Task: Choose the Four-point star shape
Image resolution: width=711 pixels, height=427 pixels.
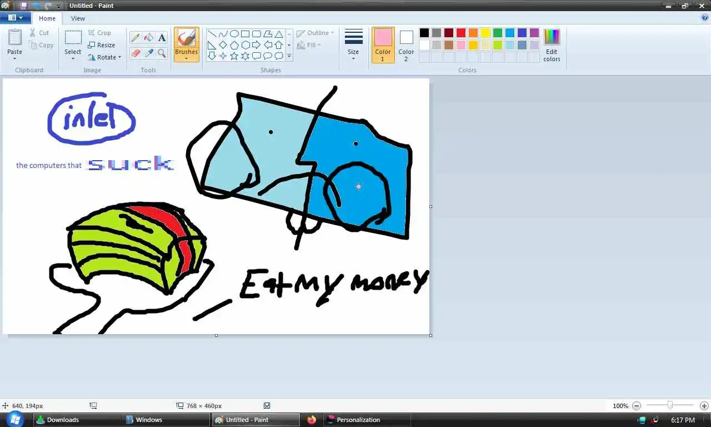Action: click(x=223, y=56)
